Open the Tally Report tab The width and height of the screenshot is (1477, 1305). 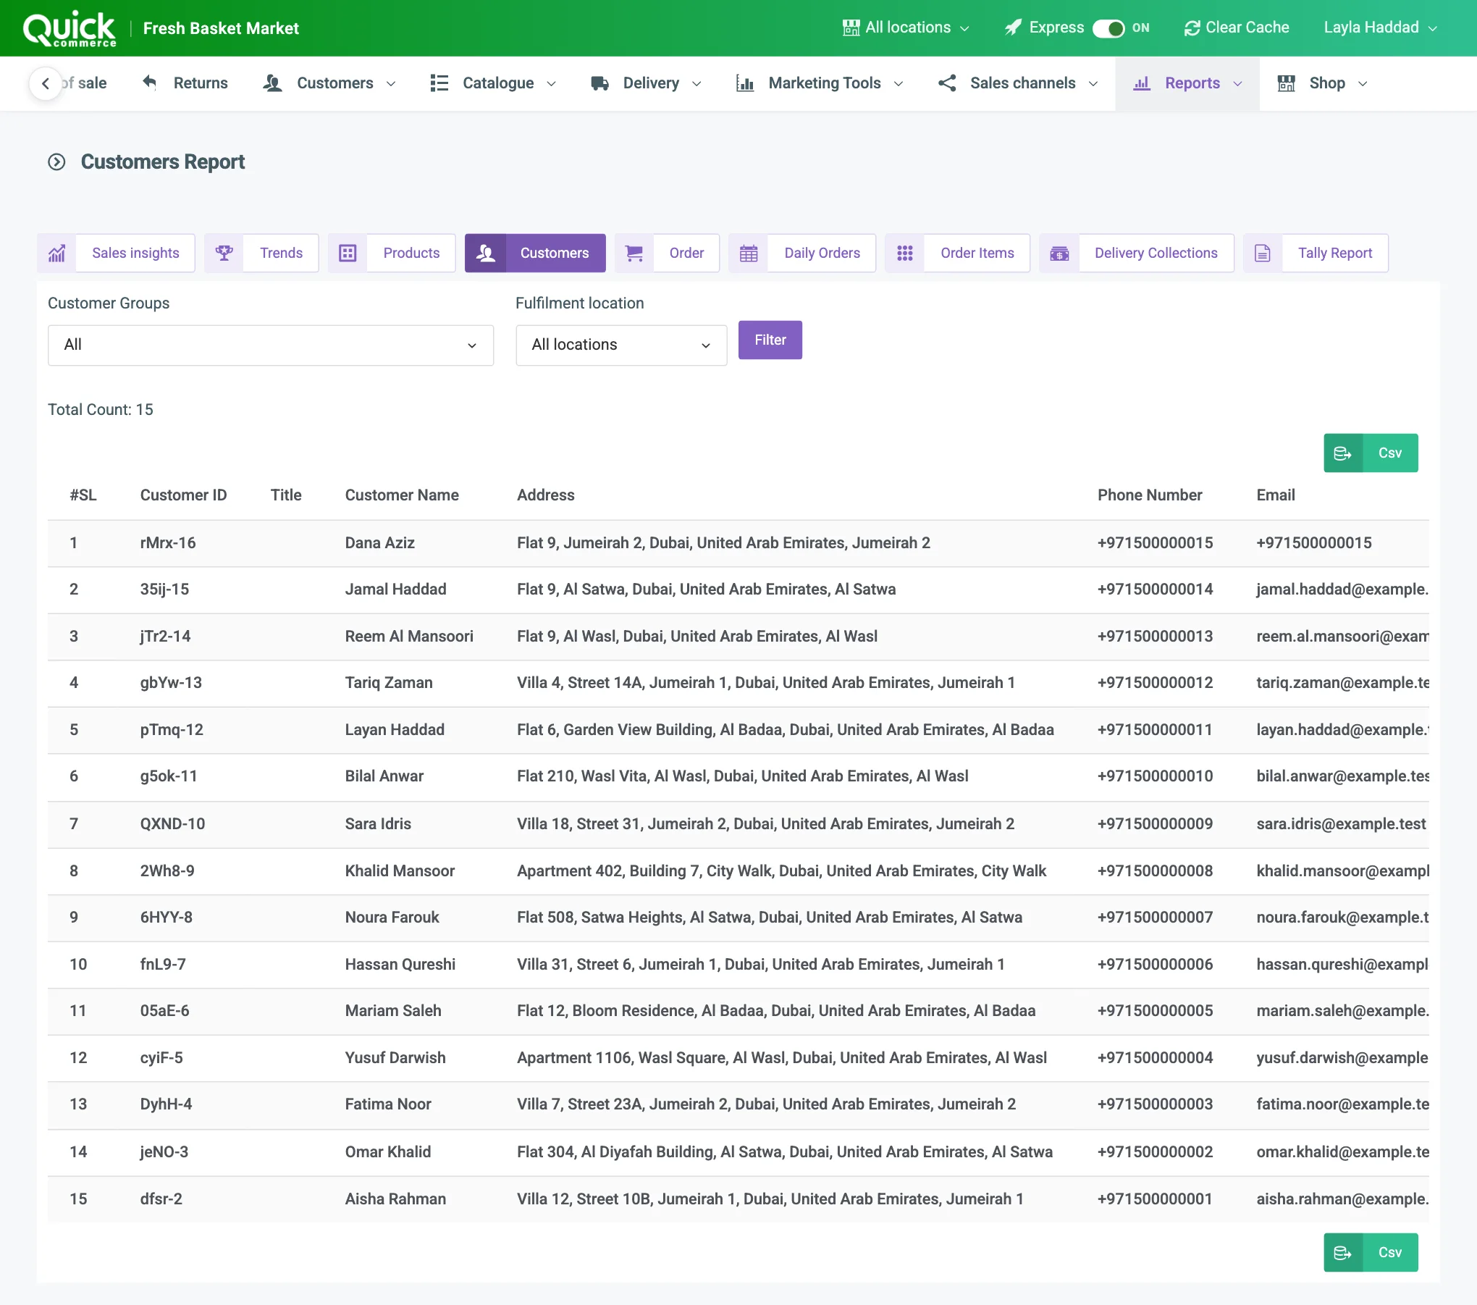(x=1316, y=253)
